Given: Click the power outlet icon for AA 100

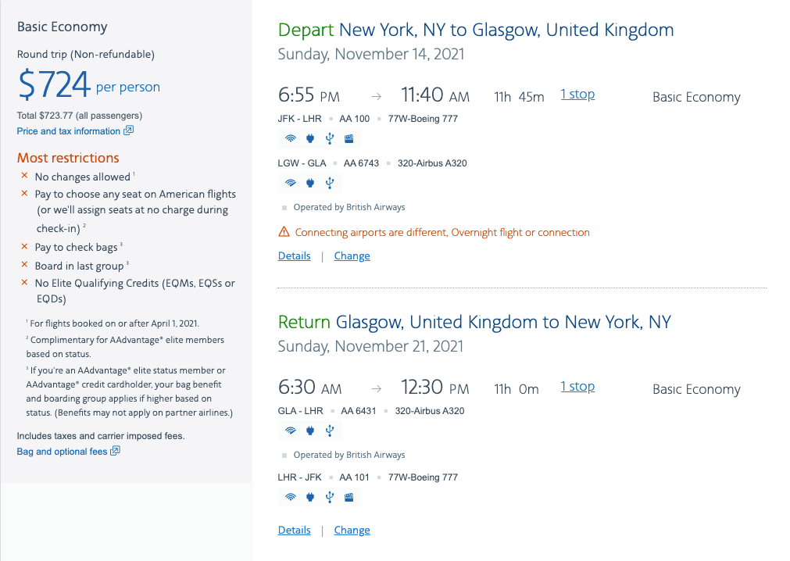Looking at the screenshot, I should tap(310, 138).
